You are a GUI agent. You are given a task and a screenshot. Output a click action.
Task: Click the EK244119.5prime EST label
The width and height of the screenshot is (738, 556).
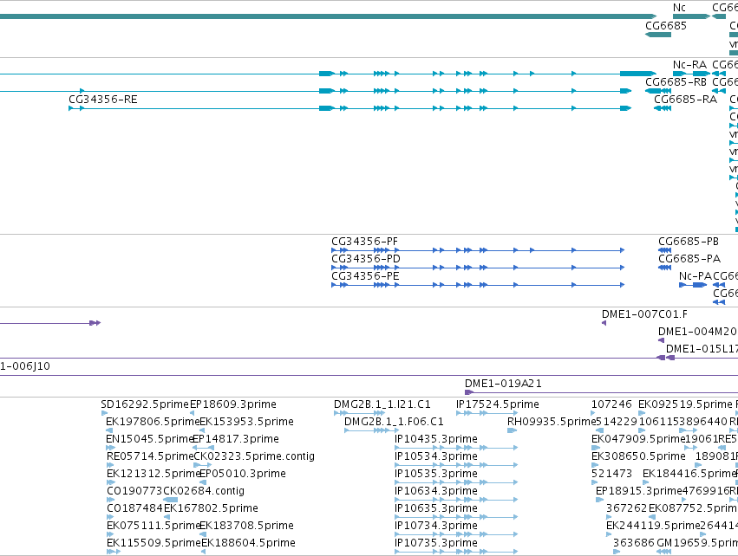point(653,526)
